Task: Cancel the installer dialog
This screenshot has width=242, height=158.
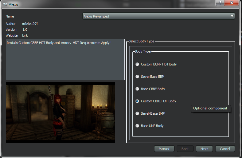Action: click(x=225, y=149)
